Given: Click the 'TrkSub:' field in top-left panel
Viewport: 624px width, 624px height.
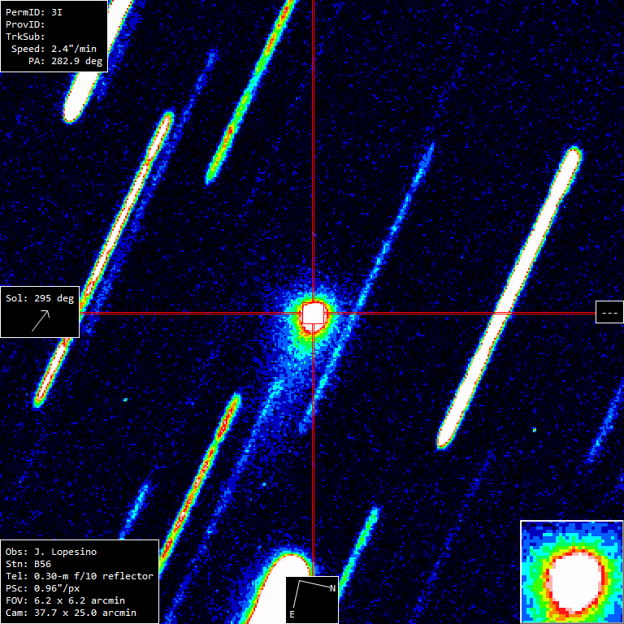Looking at the screenshot, I should (24, 37).
